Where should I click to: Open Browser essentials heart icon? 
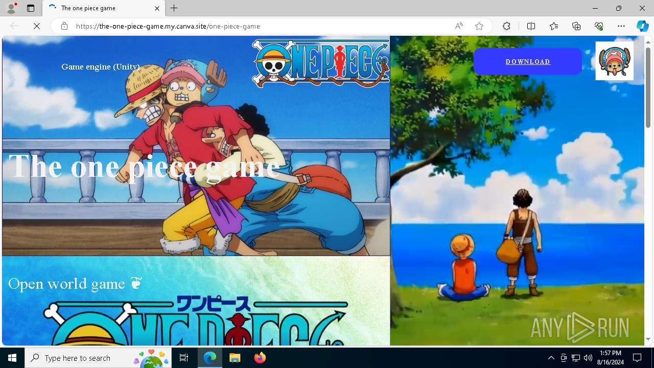(599, 26)
